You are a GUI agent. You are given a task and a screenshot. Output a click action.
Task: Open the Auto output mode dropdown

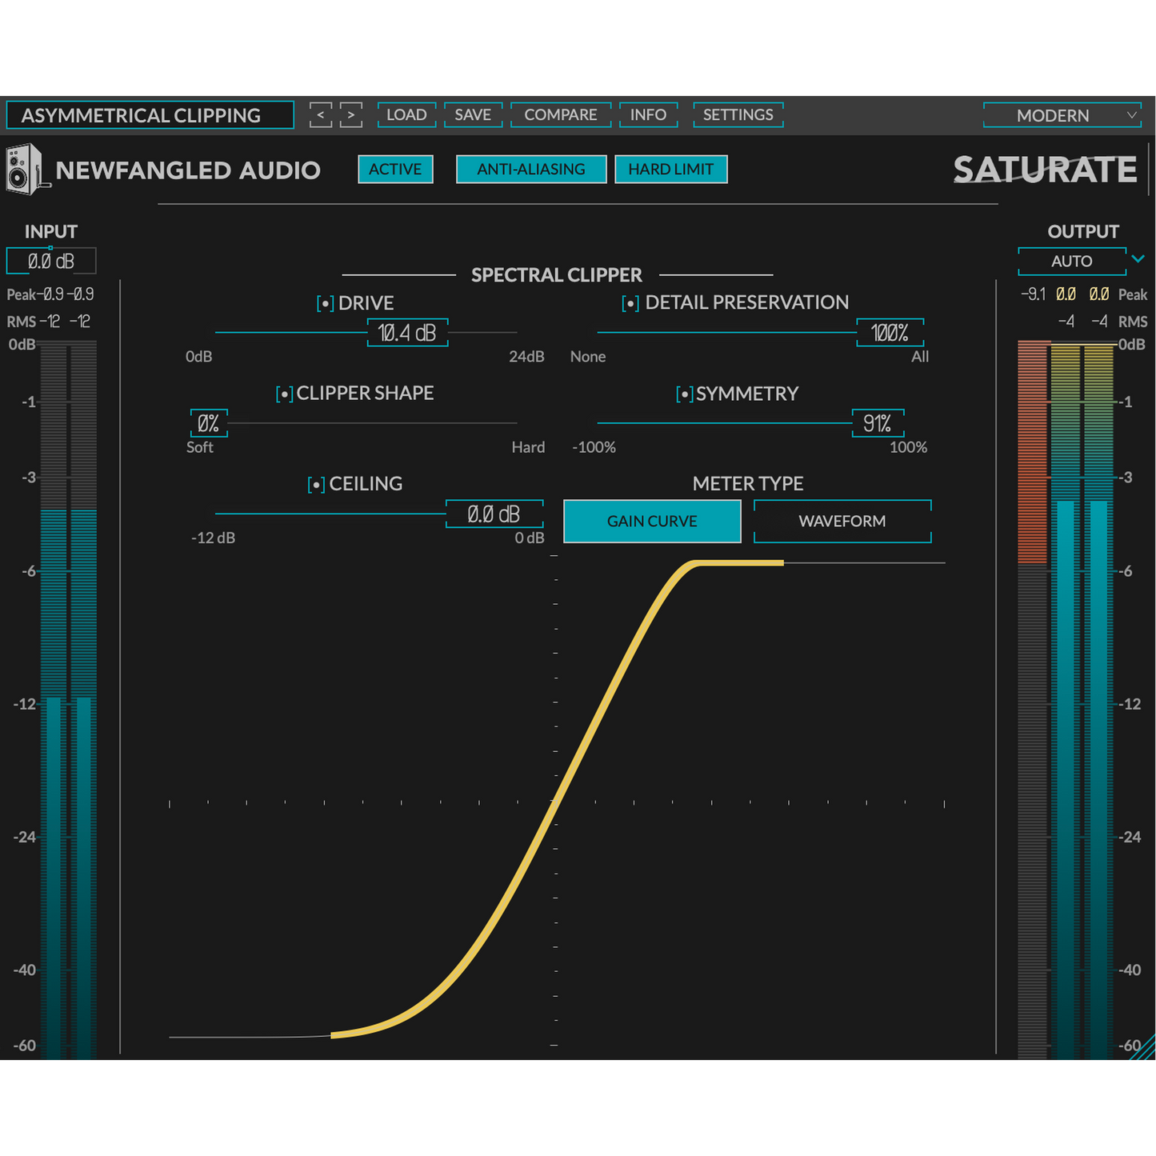pos(1071,262)
